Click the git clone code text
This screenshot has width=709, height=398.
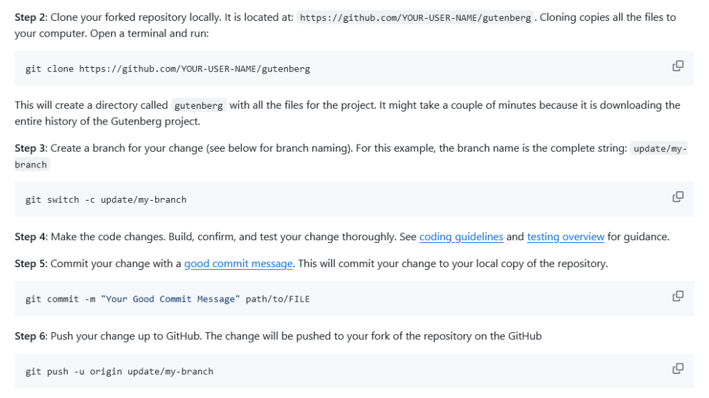[x=168, y=69]
